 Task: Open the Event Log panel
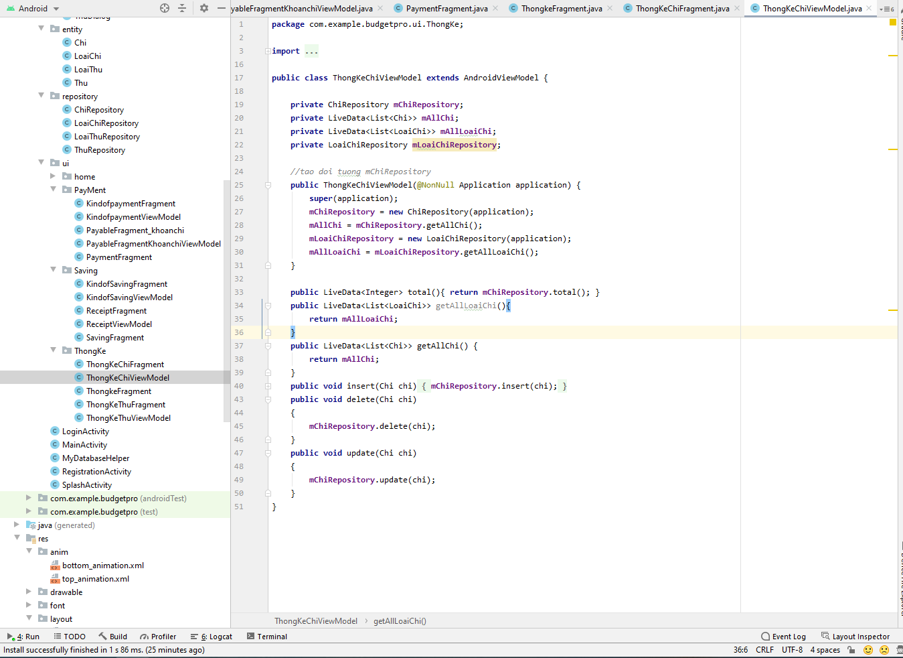(784, 637)
